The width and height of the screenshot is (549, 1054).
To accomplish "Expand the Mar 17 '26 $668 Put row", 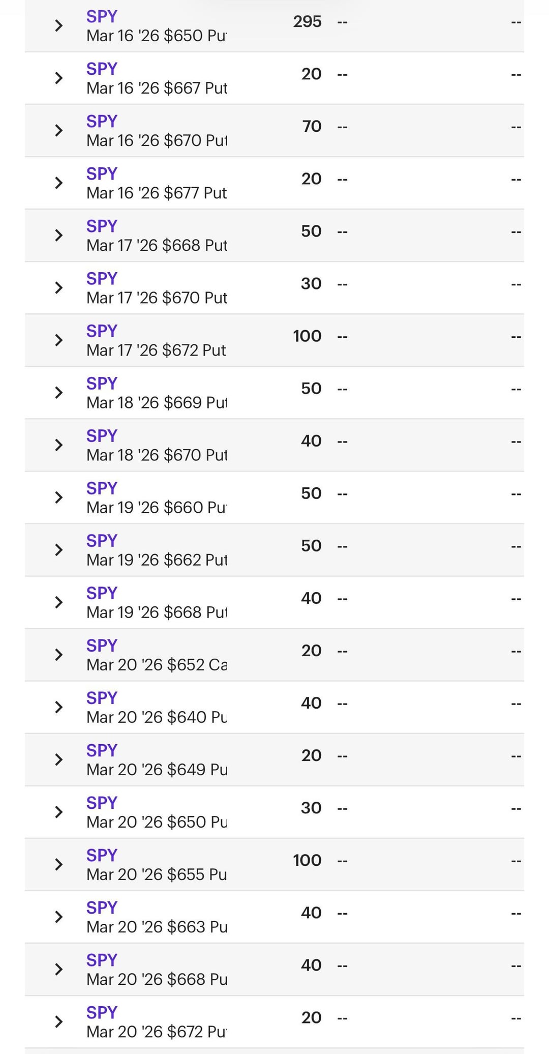I will point(59,236).
